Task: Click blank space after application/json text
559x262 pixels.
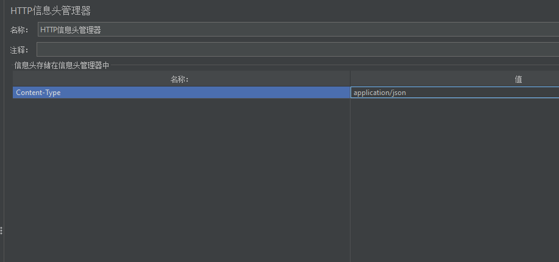Action: (x=488, y=93)
